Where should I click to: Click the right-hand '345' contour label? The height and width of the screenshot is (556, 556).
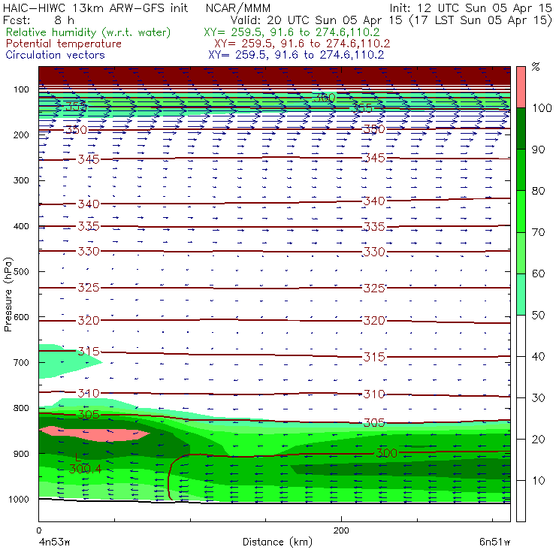(x=373, y=158)
